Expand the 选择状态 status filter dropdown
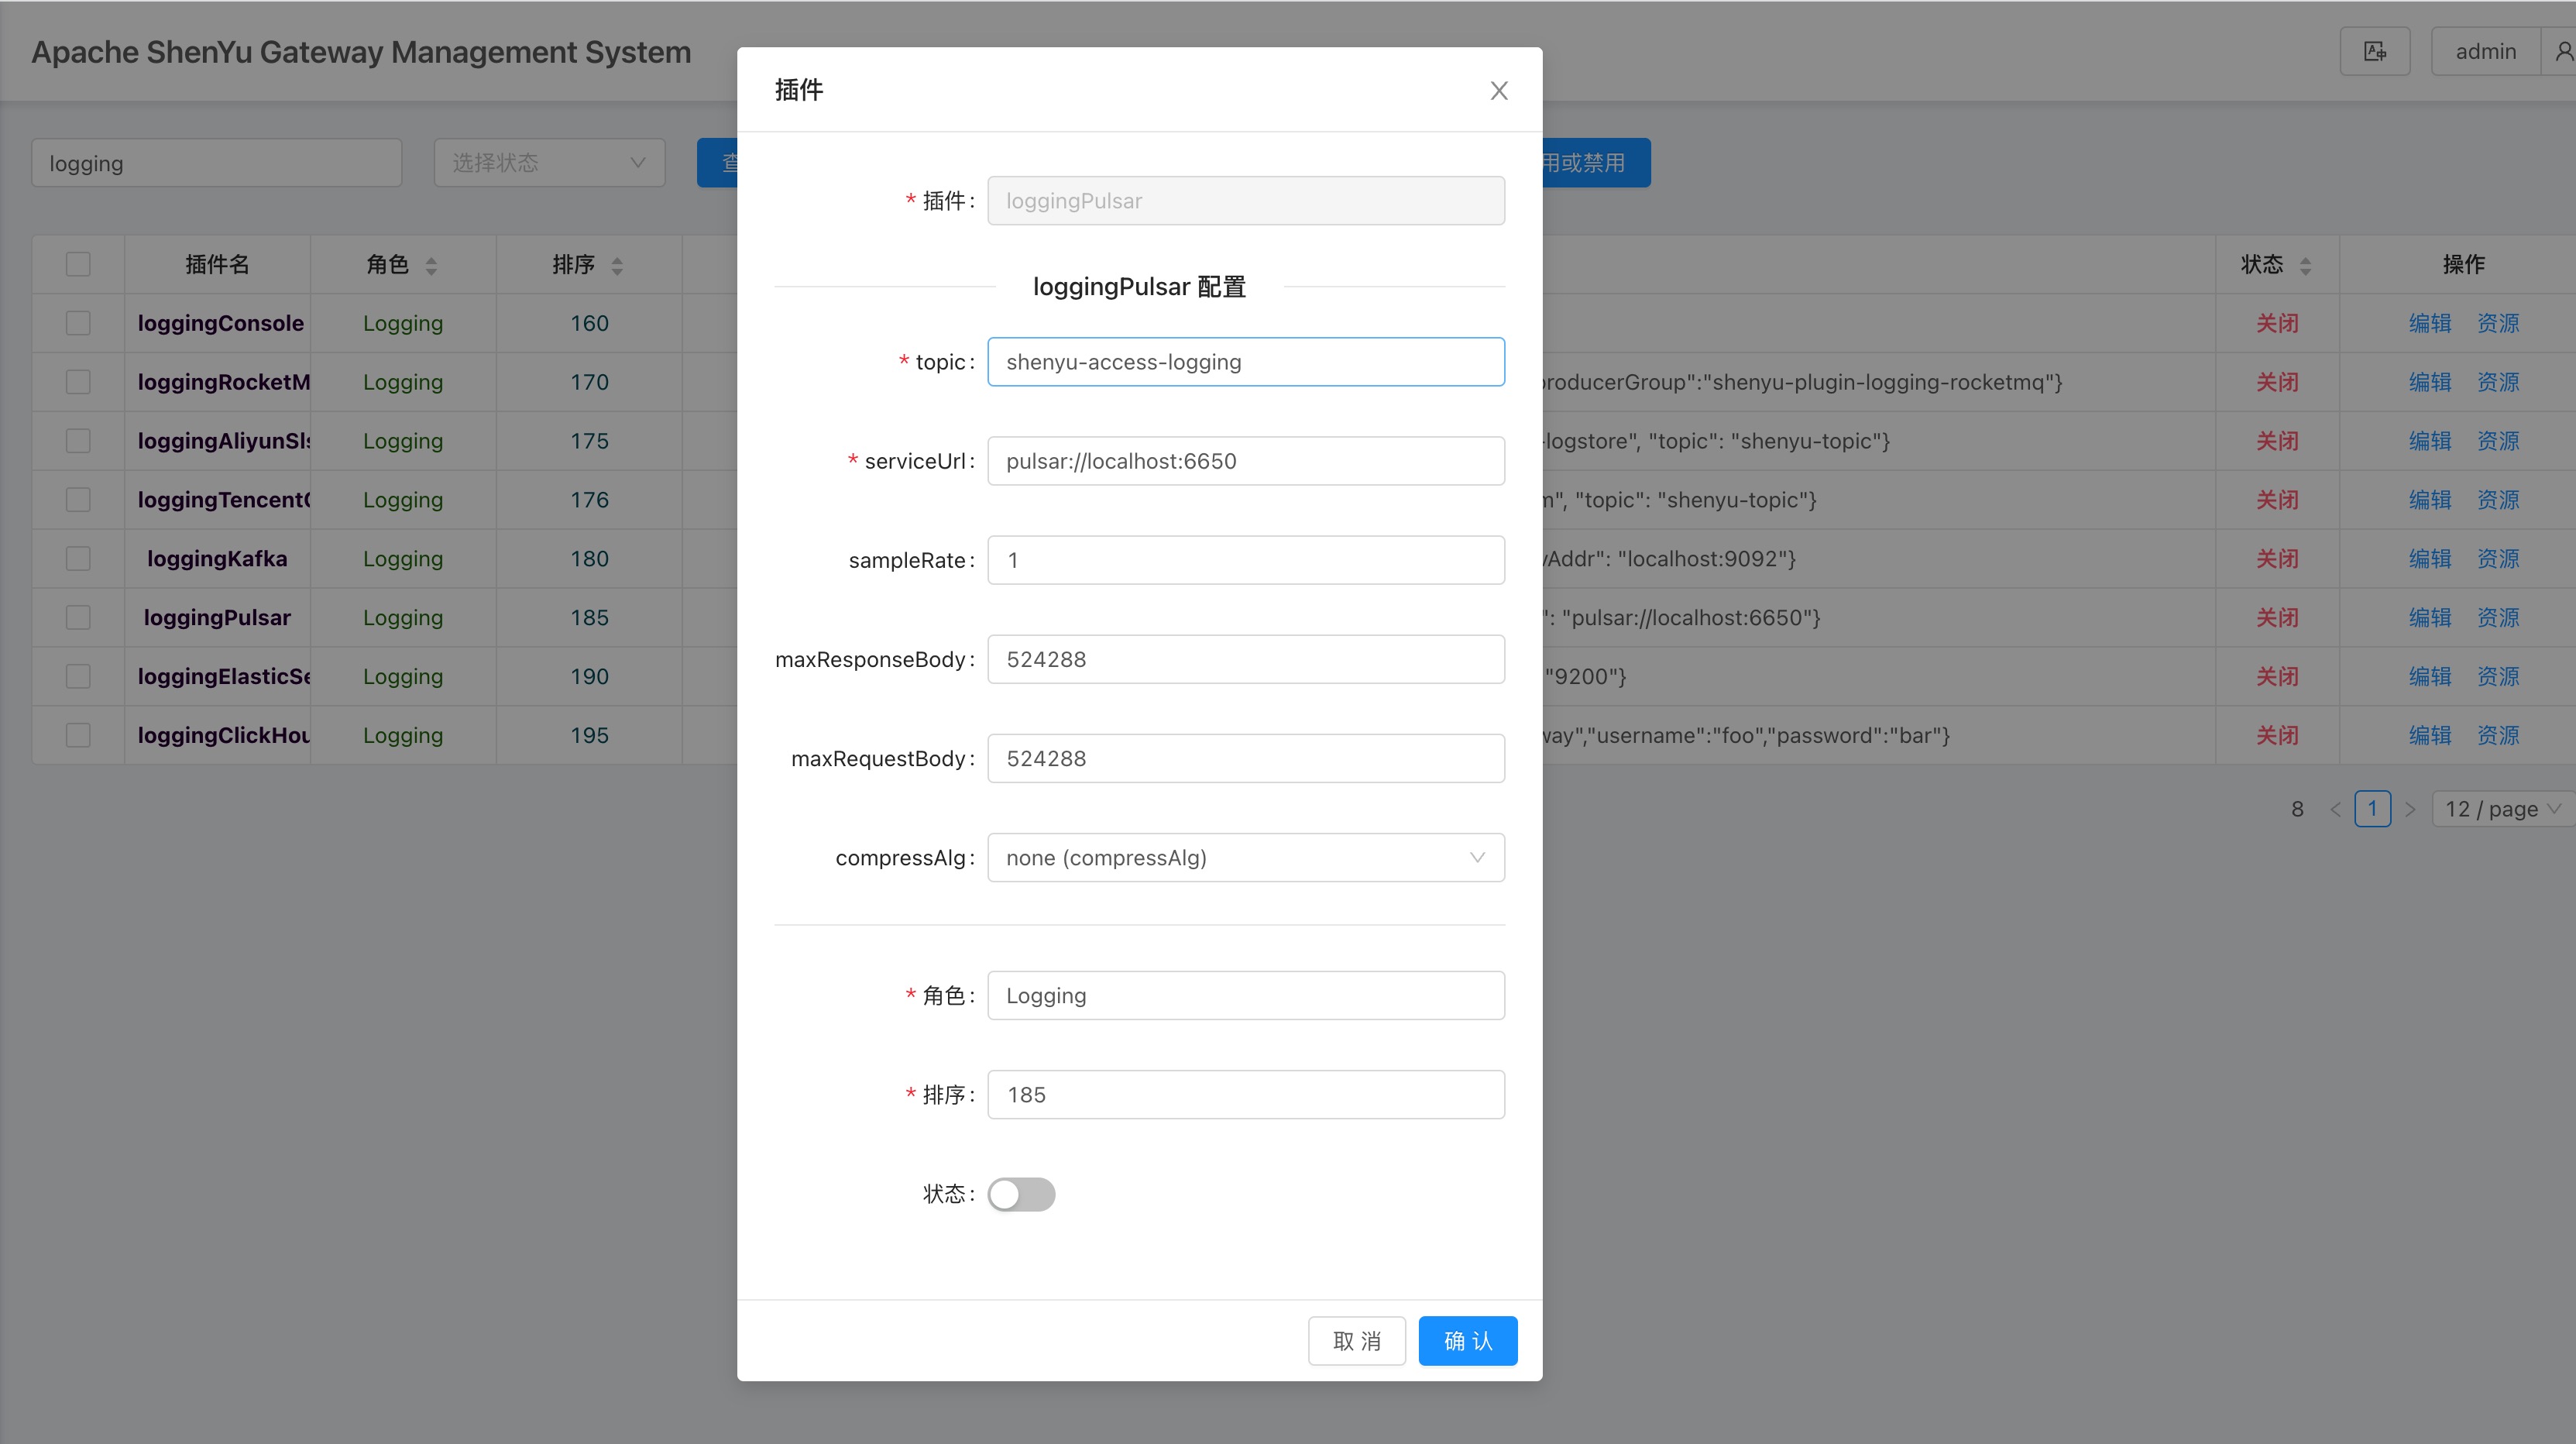 tap(549, 163)
